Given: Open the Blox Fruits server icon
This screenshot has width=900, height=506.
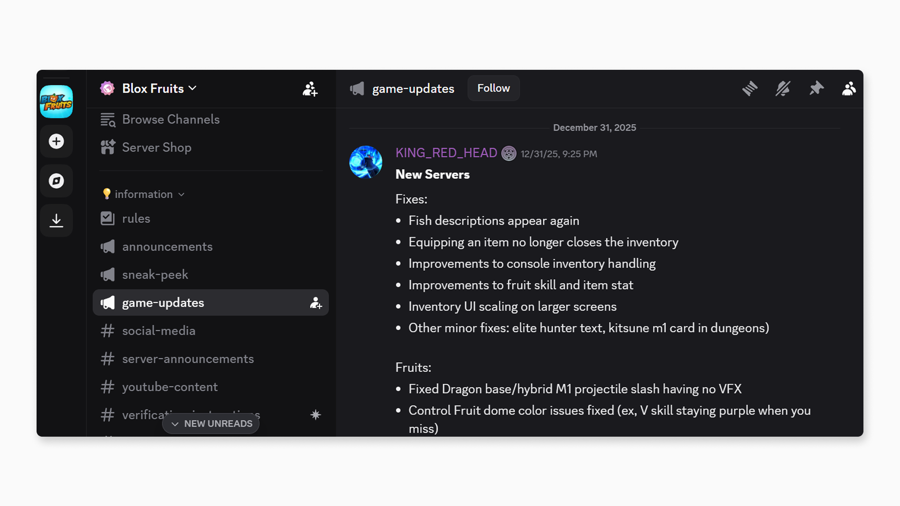Looking at the screenshot, I should (56, 102).
